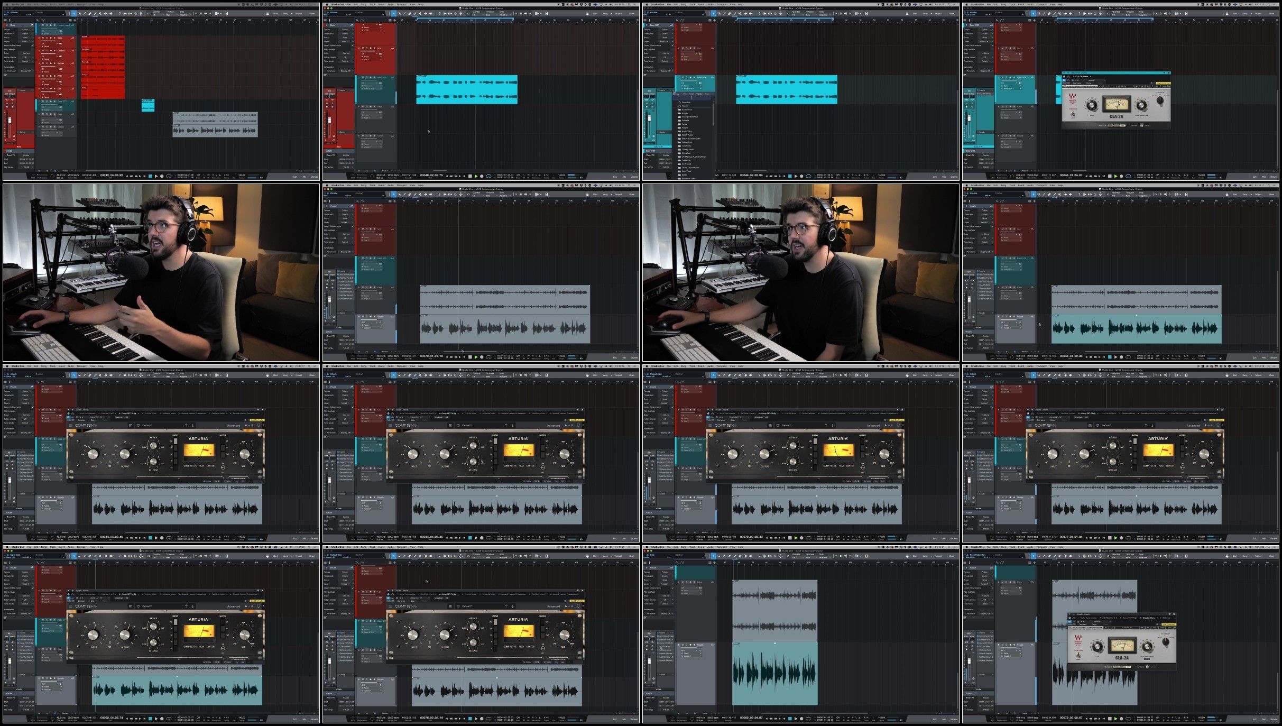Viewport: 1282px width, 726px height.
Task: Close the Bass GTR CLA-2A plugin window
Action: 1169,72
